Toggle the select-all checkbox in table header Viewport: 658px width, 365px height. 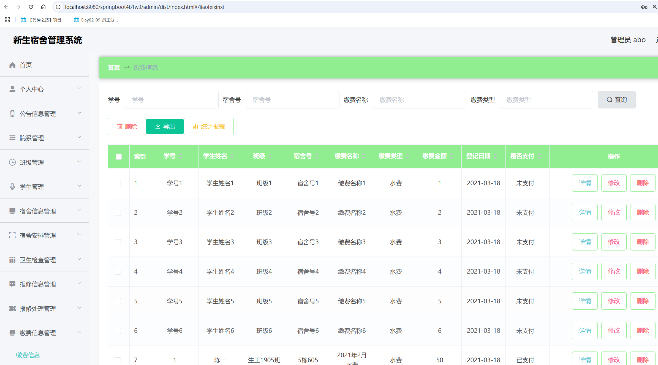119,157
